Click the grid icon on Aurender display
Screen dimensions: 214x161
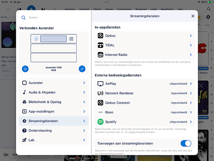(71, 39)
